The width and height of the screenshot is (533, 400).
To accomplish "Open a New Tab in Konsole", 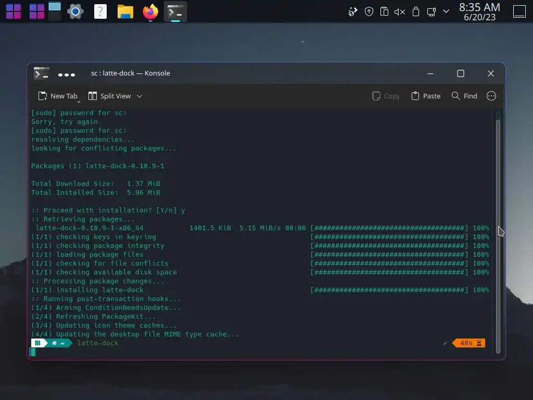I will click(x=57, y=96).
